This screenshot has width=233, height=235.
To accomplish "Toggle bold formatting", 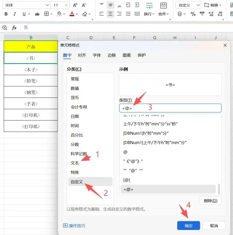I will pos(6,14).
